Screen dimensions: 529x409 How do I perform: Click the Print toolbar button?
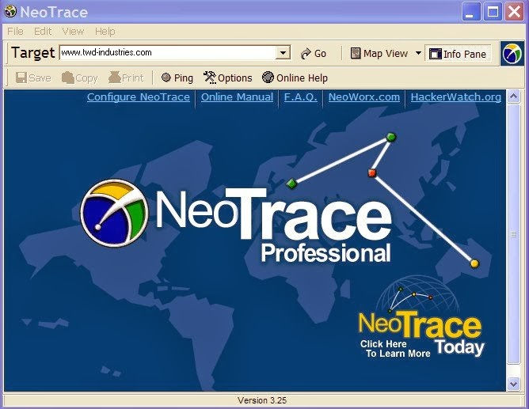tap(126, 78)
